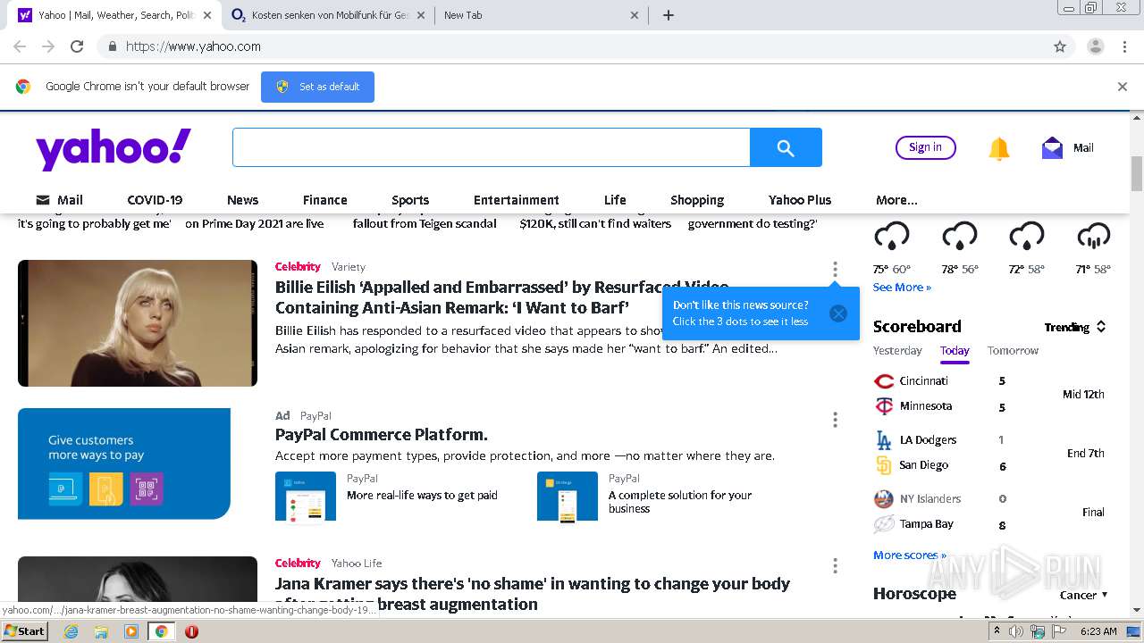Close the O2 Kosten senken tab

[421, 15]
